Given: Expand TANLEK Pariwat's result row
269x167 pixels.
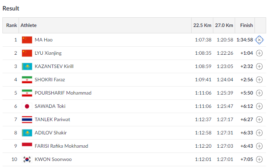Looking at the screenshot, I should (259, 120).
